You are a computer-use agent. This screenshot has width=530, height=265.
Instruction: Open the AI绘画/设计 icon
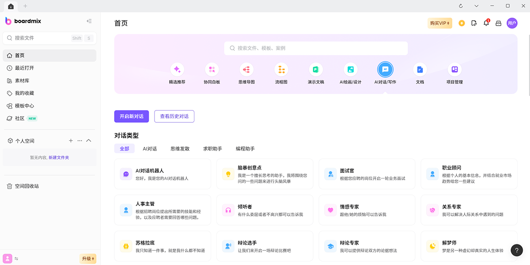click(x=351, y=70)
